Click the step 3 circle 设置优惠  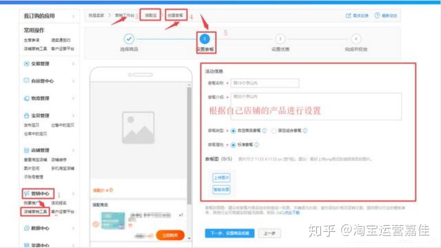[280, 39]
